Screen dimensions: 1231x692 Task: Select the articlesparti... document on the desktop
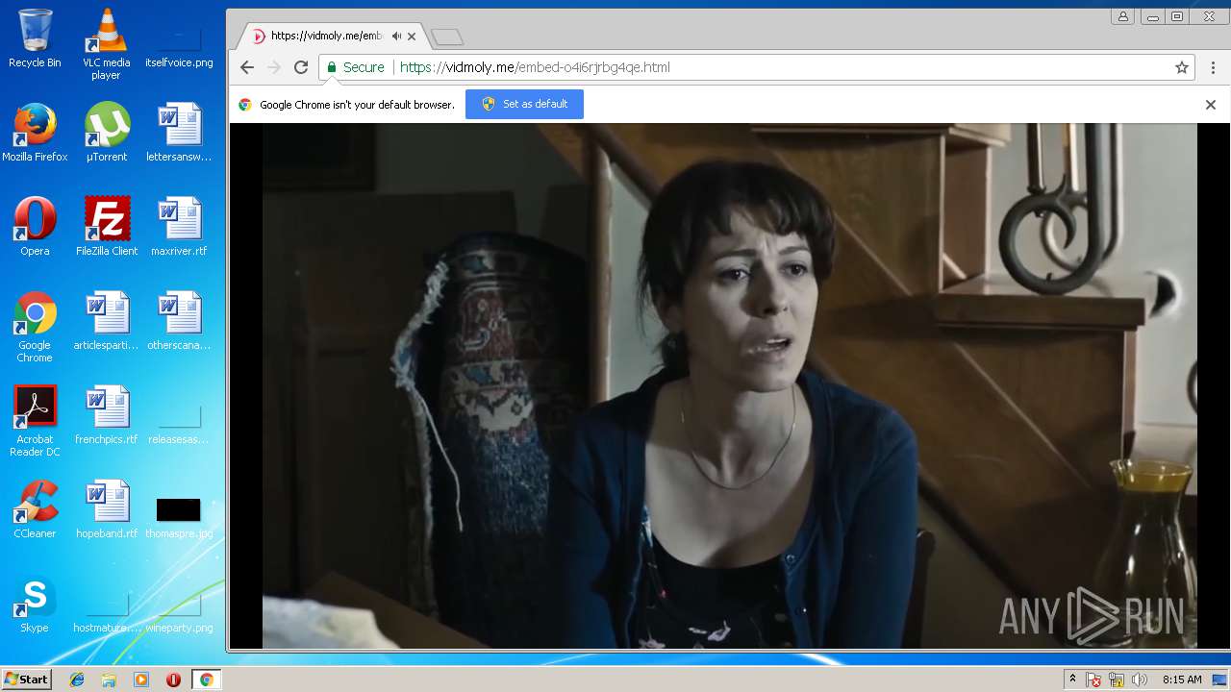click(106, 321)
